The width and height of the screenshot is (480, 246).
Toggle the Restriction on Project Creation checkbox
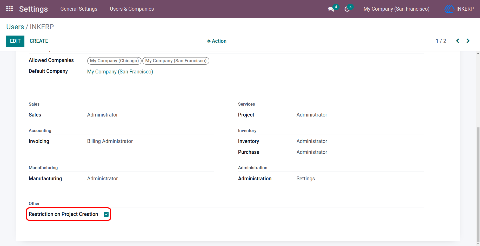tap(106, 214)
